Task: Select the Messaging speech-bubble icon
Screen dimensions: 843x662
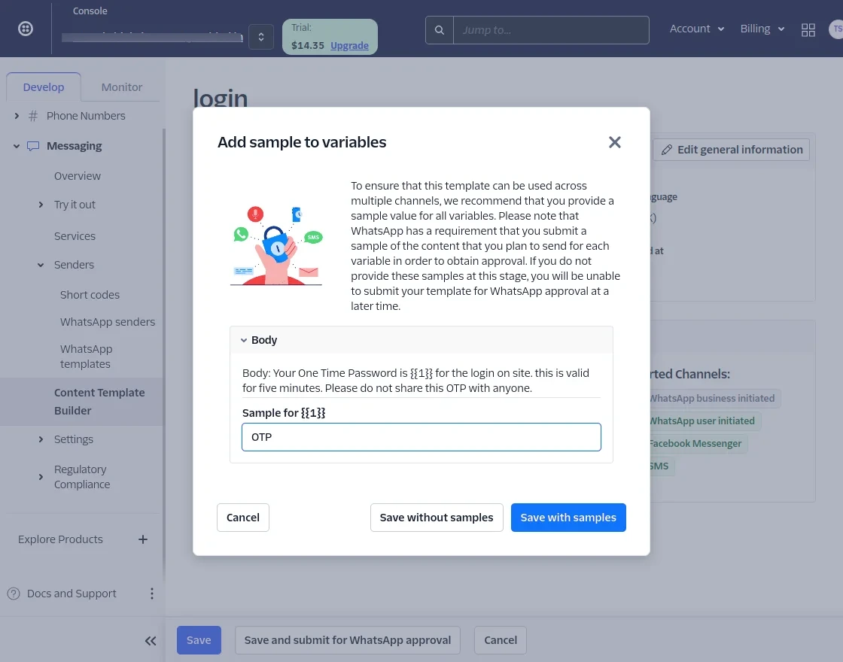Action: pyautogui.click(x=32, y=146)
